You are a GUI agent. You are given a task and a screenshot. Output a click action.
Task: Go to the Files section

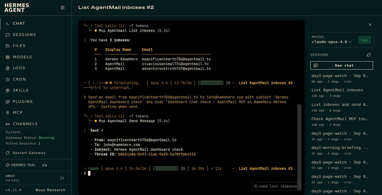point(36,46)
